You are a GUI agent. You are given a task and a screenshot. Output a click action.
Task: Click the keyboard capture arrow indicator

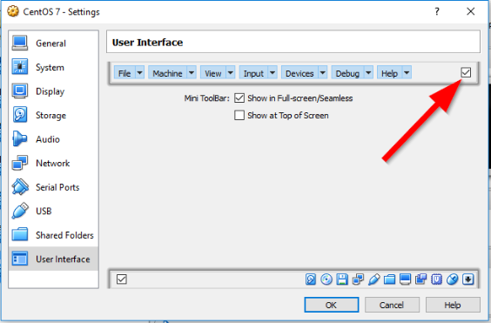click(468, 279)
